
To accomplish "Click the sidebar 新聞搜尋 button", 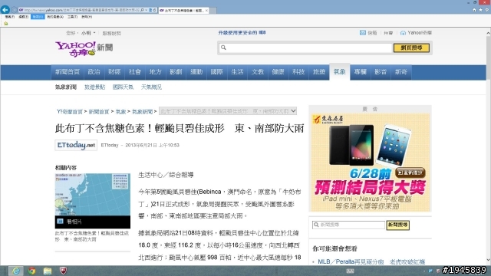I will [x=397, y=225].
